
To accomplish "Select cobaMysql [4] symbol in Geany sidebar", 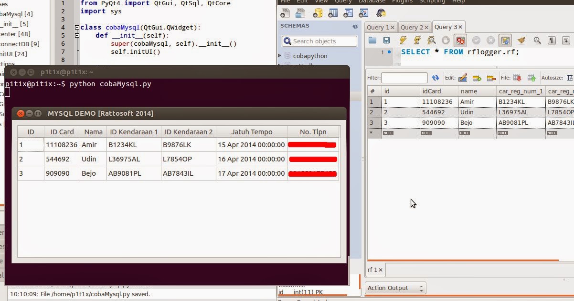I will pyautogui.click(x=17, y=14).
